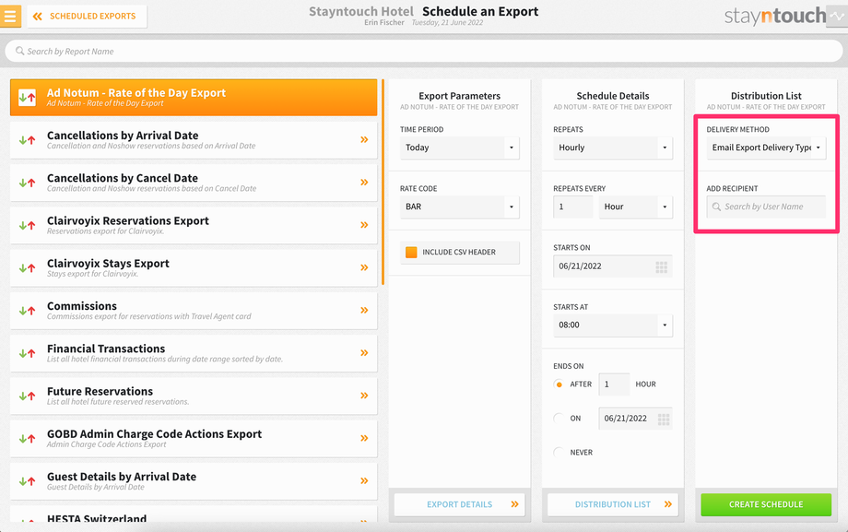848x532 pixels.
Task: Click the staytouch logo
Action: (775, 17)
